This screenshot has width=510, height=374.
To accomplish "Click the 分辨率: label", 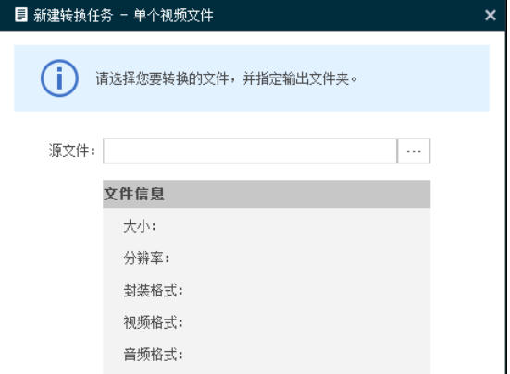I will tap(146, 259).
